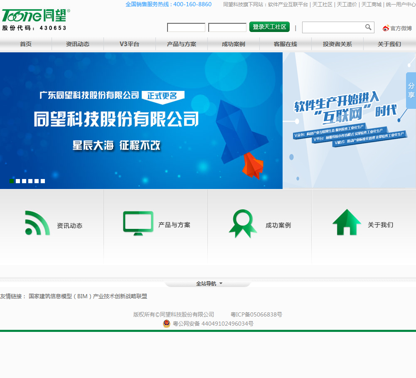Viewport: 416px width, 378px height.
Task: Select the fifth carousel slide dot
Action: [x=37, y=181]
